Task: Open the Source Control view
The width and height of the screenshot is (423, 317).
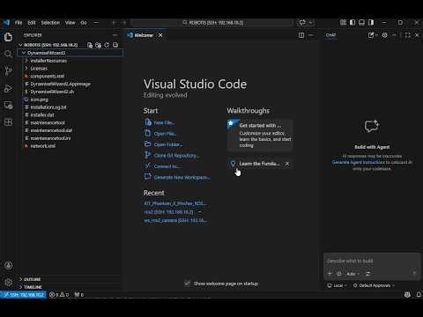Action: click(x=8, y=70)
